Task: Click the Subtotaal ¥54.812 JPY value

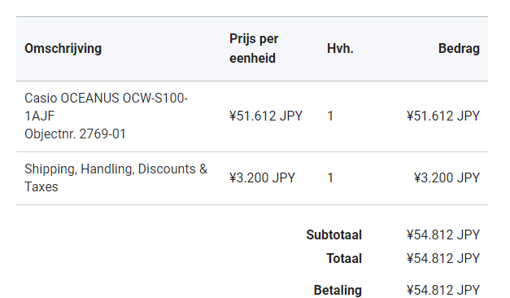Action: 443,234
